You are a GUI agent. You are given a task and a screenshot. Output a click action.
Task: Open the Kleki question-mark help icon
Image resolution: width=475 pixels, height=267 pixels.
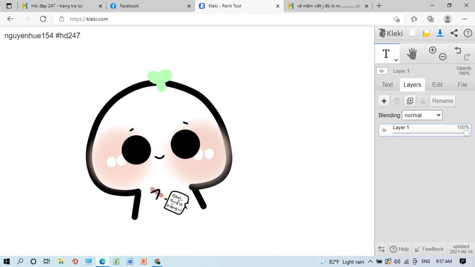pos(468,33)
